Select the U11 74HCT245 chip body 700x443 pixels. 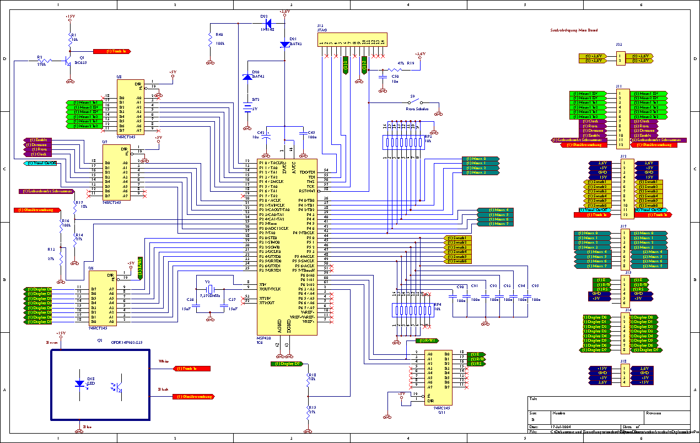click(x=438, y=377)
